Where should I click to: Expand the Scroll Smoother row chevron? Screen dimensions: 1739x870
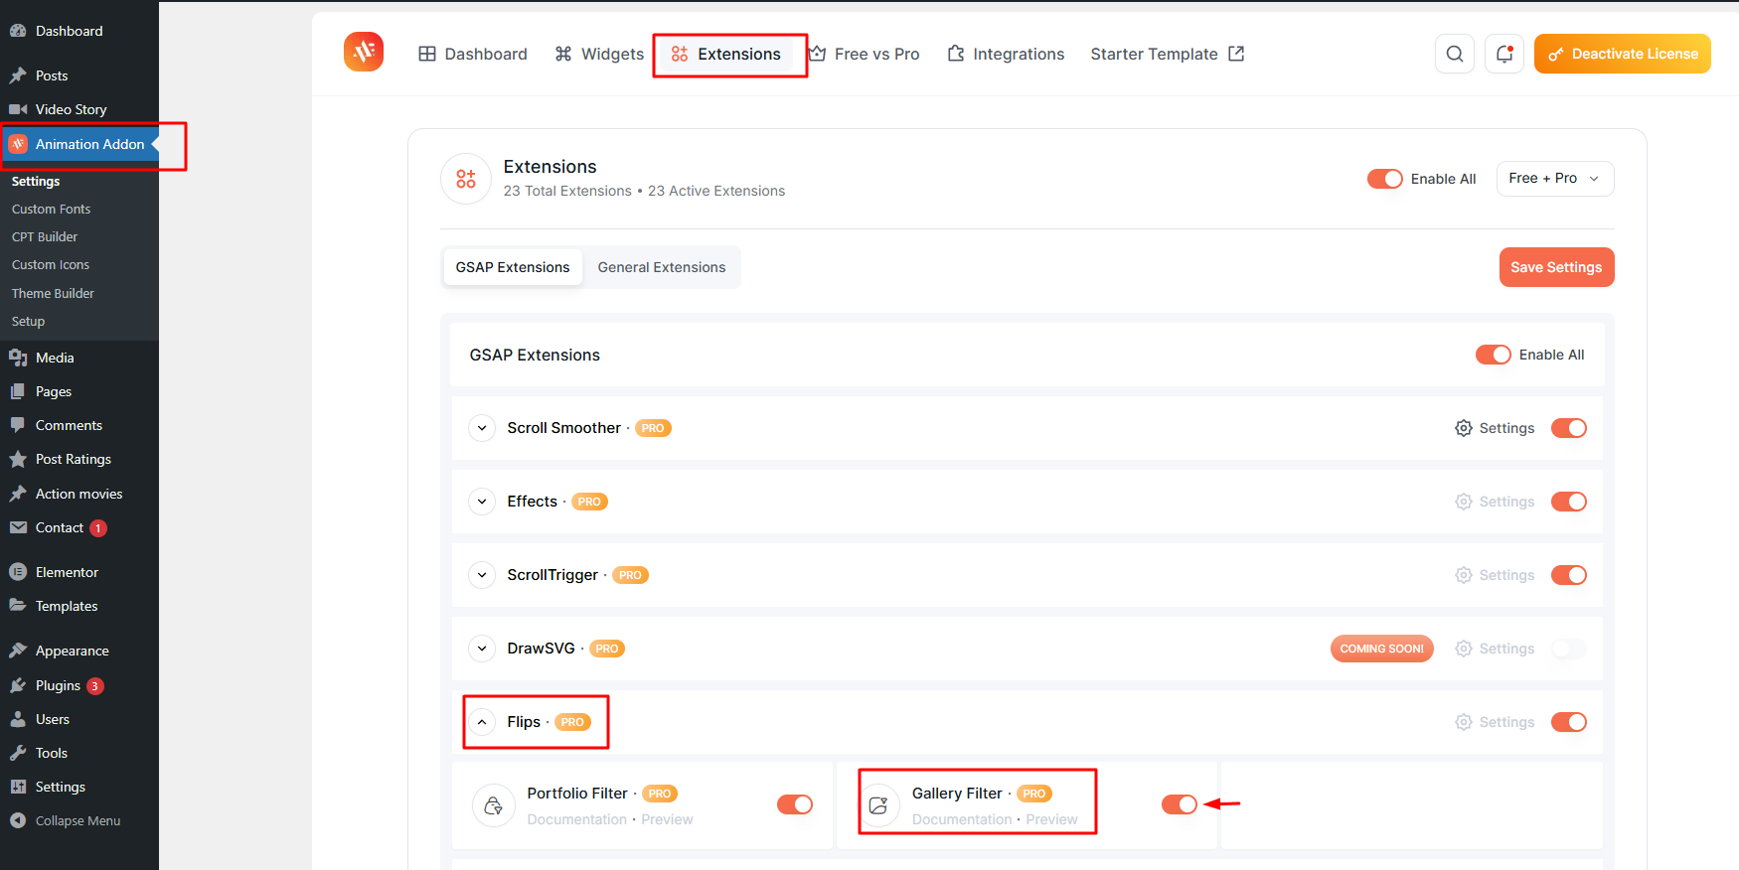[x=482, y=428]
